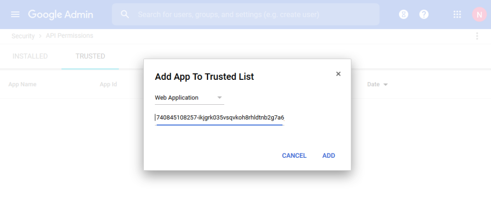Select the TRUSTED tab
This screenshot has width=491, height=197.
click(x=90, y=56)
